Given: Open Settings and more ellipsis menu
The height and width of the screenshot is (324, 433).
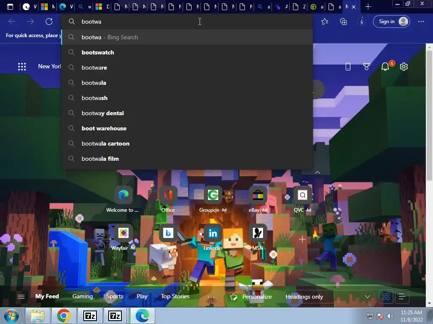Looking at the screenshot, I should pos(421,22).
